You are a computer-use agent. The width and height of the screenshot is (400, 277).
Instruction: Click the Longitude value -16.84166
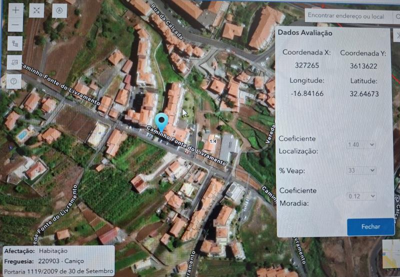click(307, 93)
